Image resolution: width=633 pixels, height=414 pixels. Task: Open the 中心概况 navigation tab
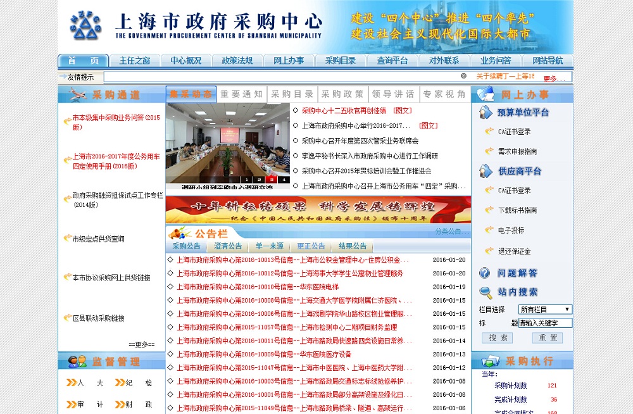pyautogui.click(x=186, y=61)
